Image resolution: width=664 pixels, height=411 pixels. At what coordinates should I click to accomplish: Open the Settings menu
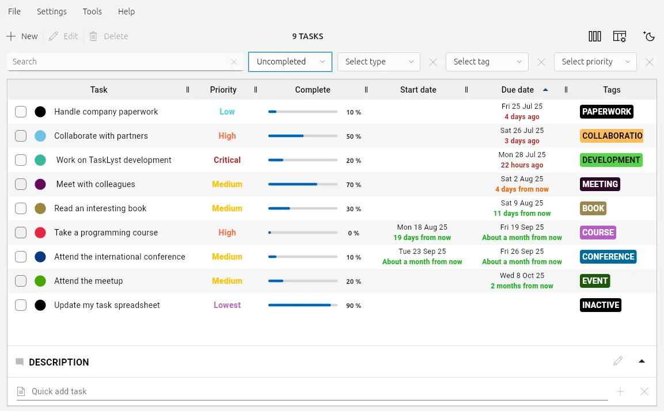[x=52, y=12]
